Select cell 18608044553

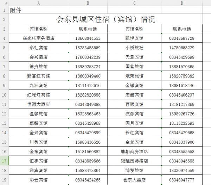click(88, 38)
